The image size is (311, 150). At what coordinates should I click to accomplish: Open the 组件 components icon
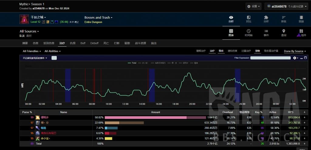(x=301, y=31)
